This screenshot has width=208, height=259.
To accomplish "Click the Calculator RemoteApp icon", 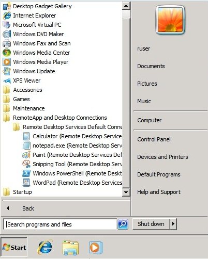I will pyautogui.click(x=26, y=136).
